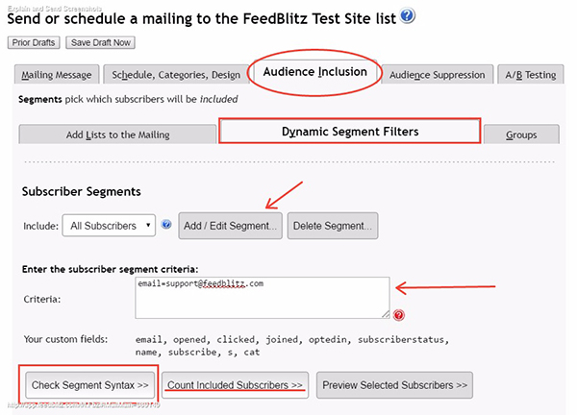The height and width of the screenshot is (415, 577).
Task: Click Save Draft Now
Action: (x=100, y=42)
